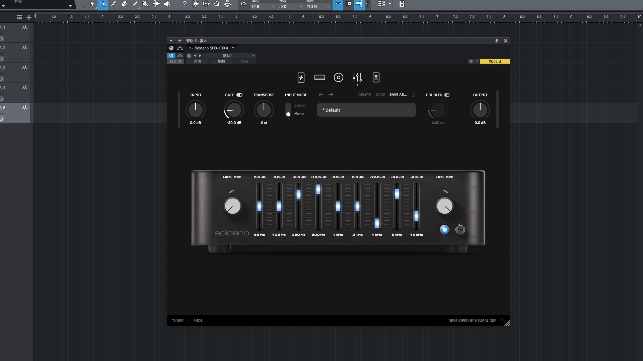This screenshot has height=361, width=643.
Task: Open the TUNER tab
Action: [177, 321]
